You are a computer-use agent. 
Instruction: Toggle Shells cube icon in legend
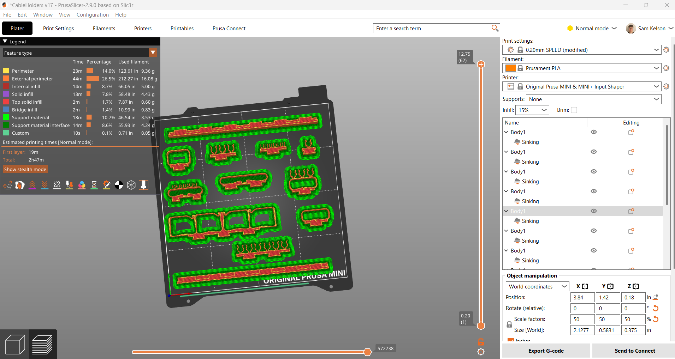click(x=131, y=185)
